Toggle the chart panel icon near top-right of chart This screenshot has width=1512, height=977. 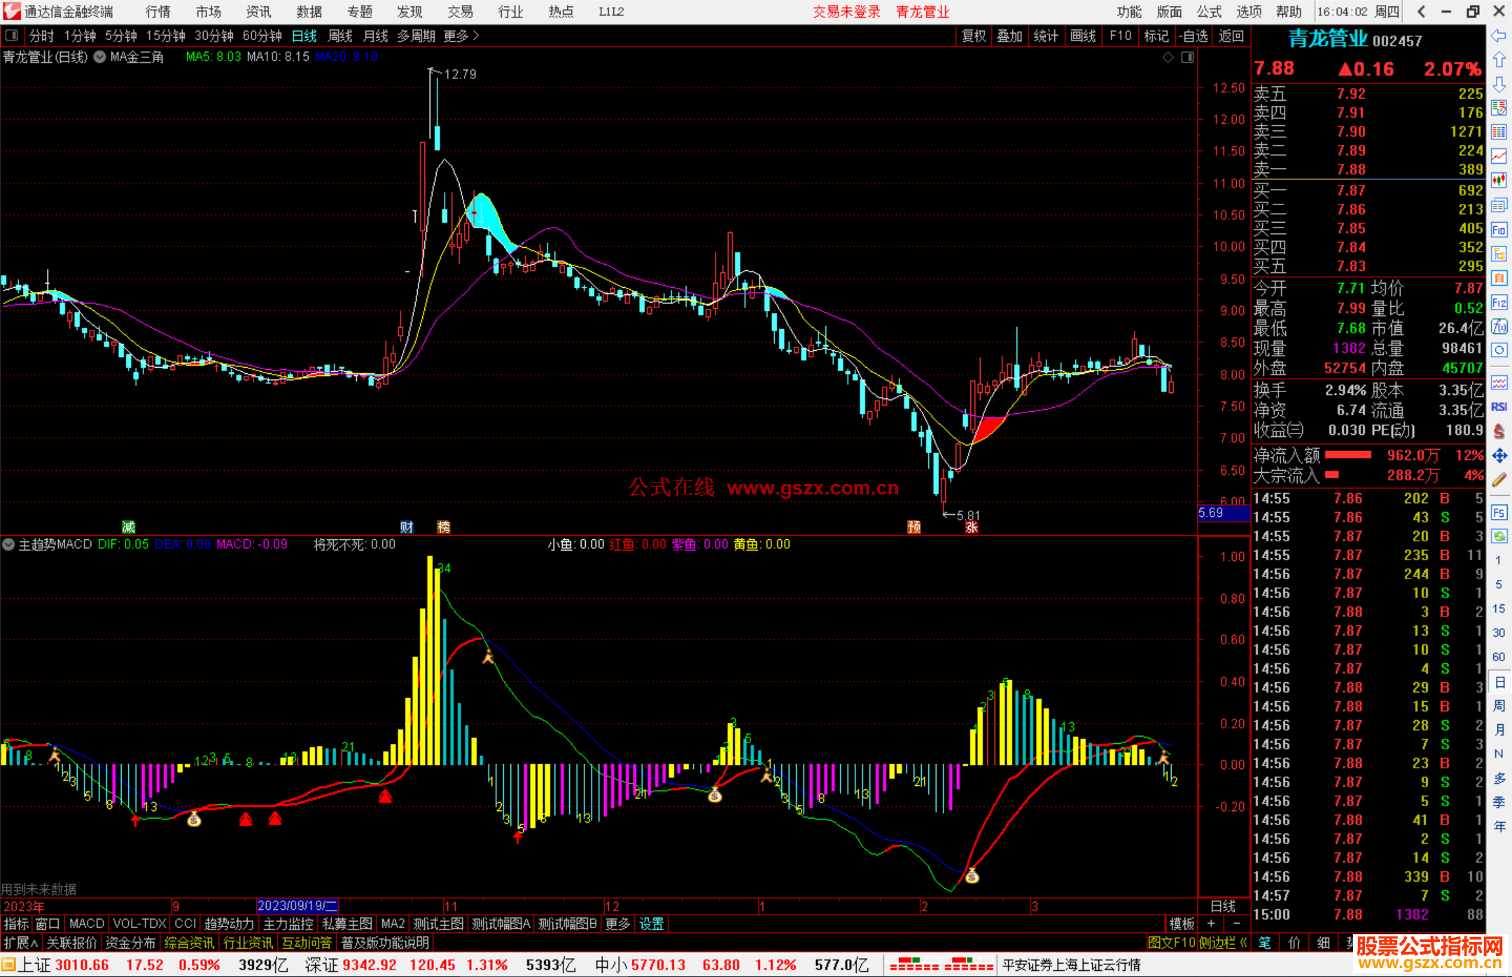pyautogui.click(x=1187, y=57)
